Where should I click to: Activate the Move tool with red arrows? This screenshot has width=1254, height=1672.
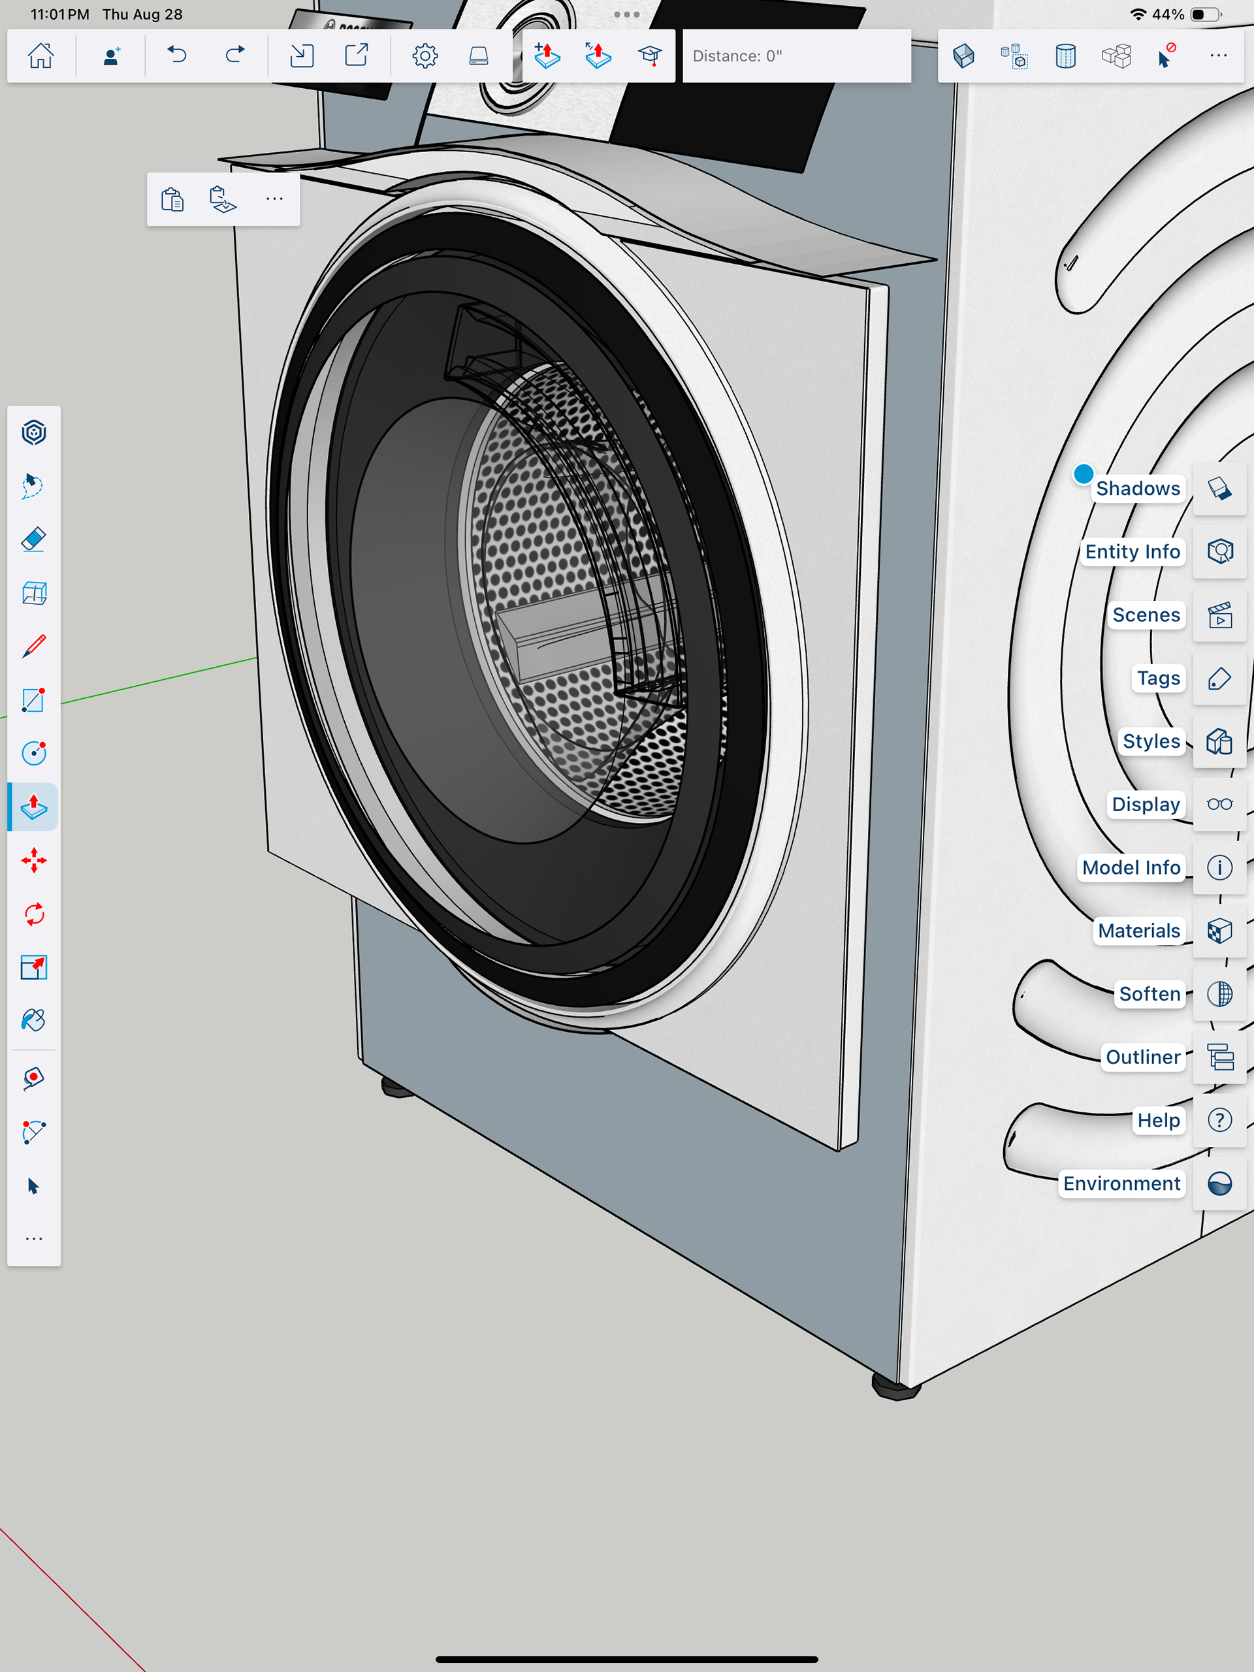[x=33, y=860]
